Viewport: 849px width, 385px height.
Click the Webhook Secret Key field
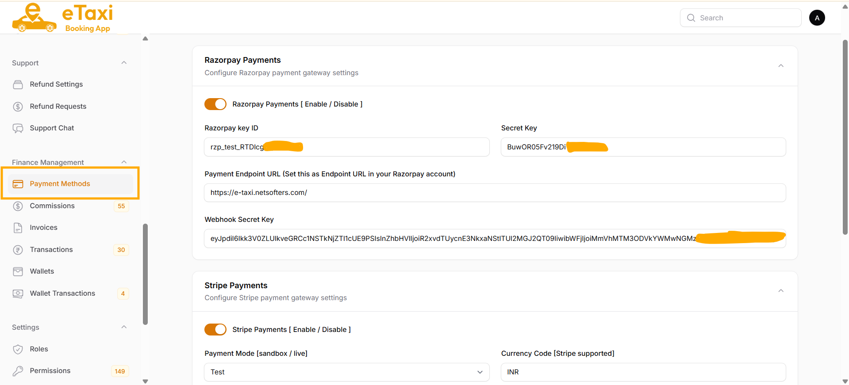tap(495, 239)
